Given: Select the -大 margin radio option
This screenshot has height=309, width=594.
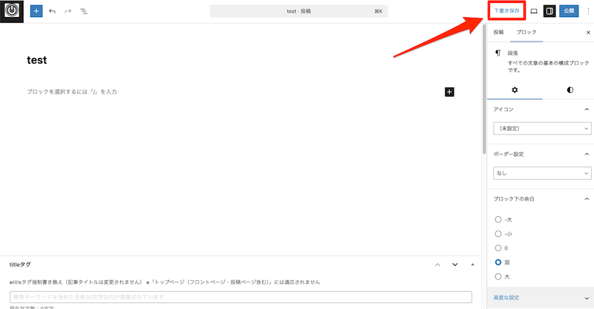Looking at the screenshot, I should pos(498,220).
